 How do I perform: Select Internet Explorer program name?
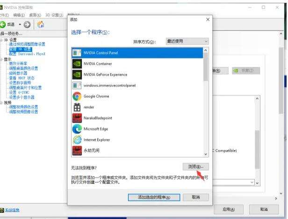[97, 140]
